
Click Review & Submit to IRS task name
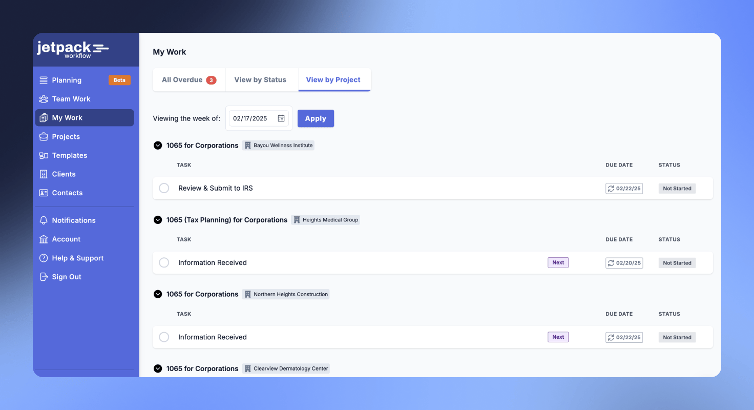216,188
